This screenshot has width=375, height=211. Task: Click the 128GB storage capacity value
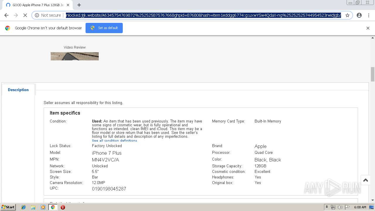260,166
